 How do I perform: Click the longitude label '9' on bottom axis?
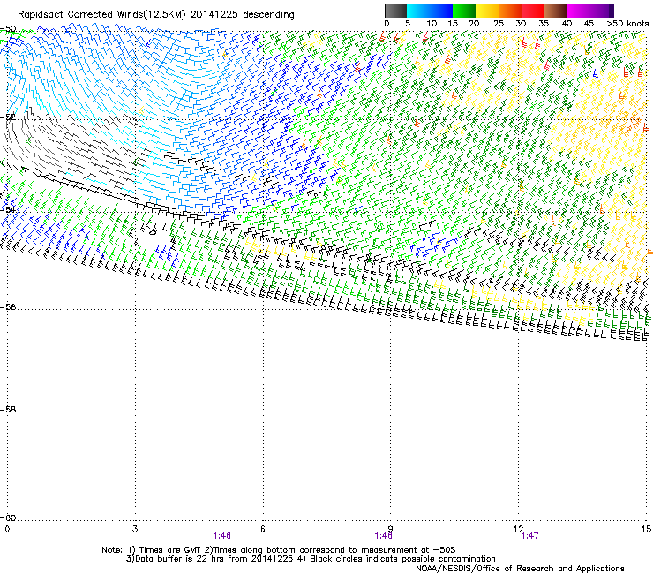(391, 529)
